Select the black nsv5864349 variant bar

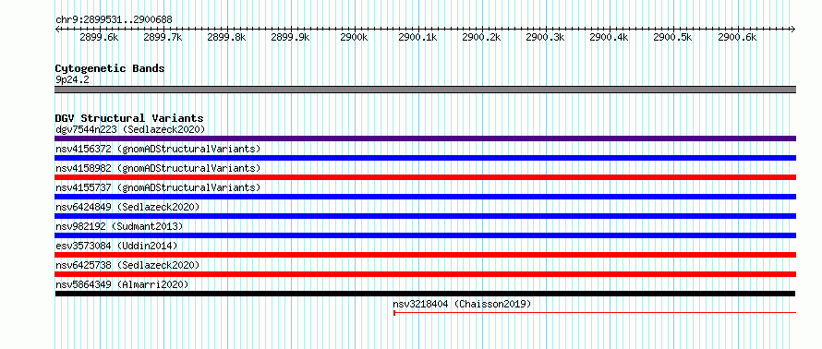425,294
